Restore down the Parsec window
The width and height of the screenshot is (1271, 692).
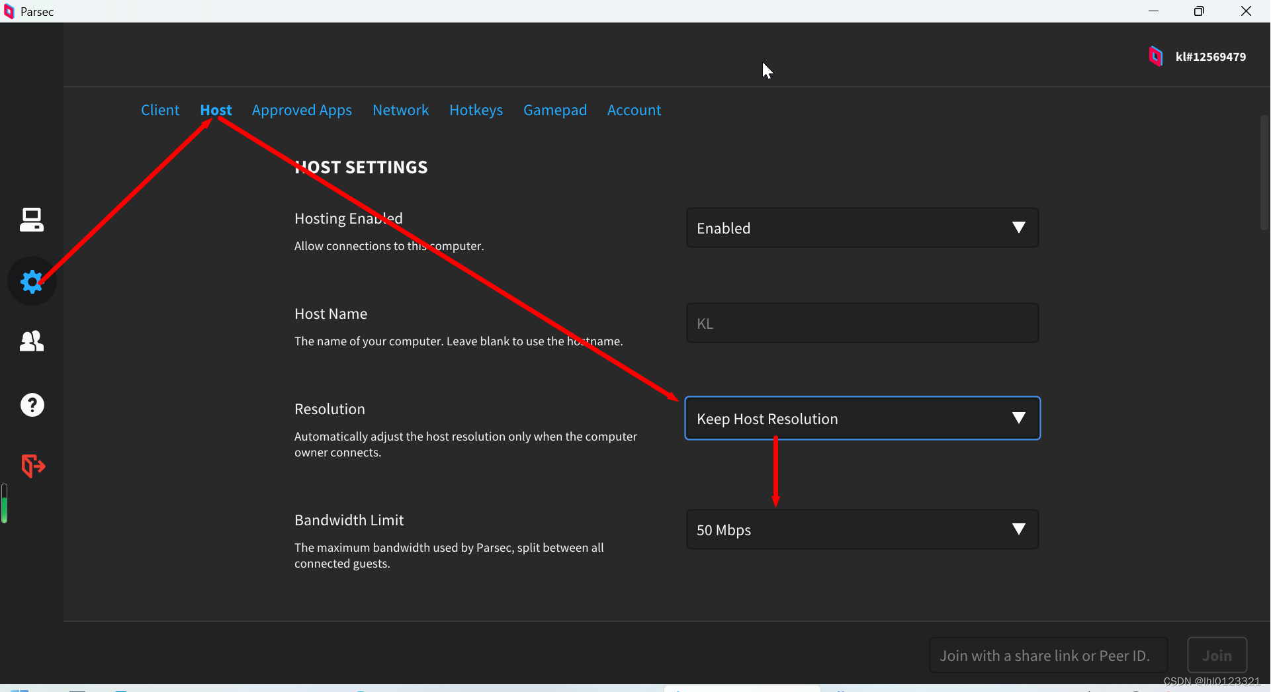(x=1199, y=11)
